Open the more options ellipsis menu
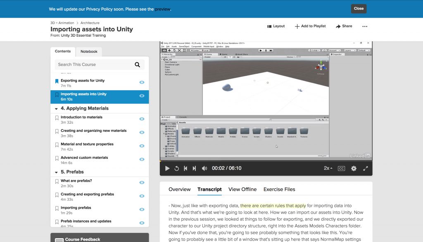The height and width of the screenshot is (242, 423). pyautogui.click(x=365, y=26)
